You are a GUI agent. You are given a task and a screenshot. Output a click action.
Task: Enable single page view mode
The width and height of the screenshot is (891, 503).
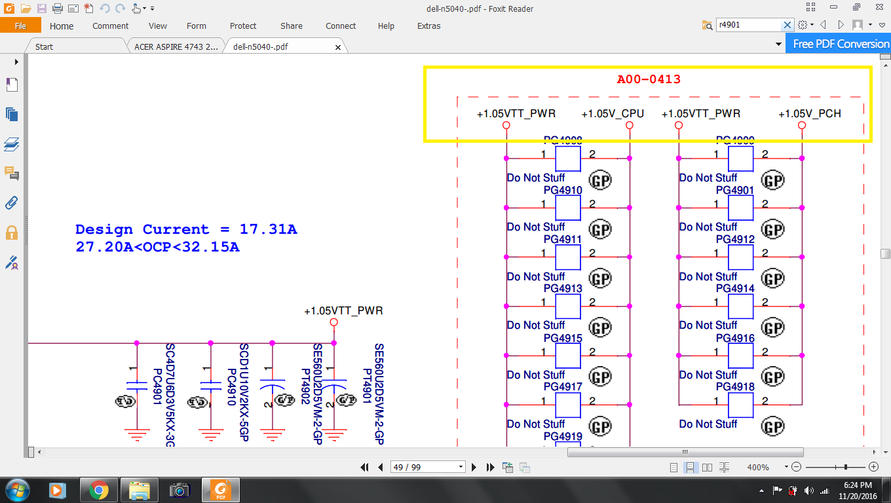674,467
